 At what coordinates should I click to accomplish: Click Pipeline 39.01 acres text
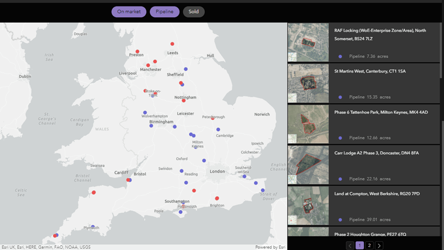pos(369,220)
